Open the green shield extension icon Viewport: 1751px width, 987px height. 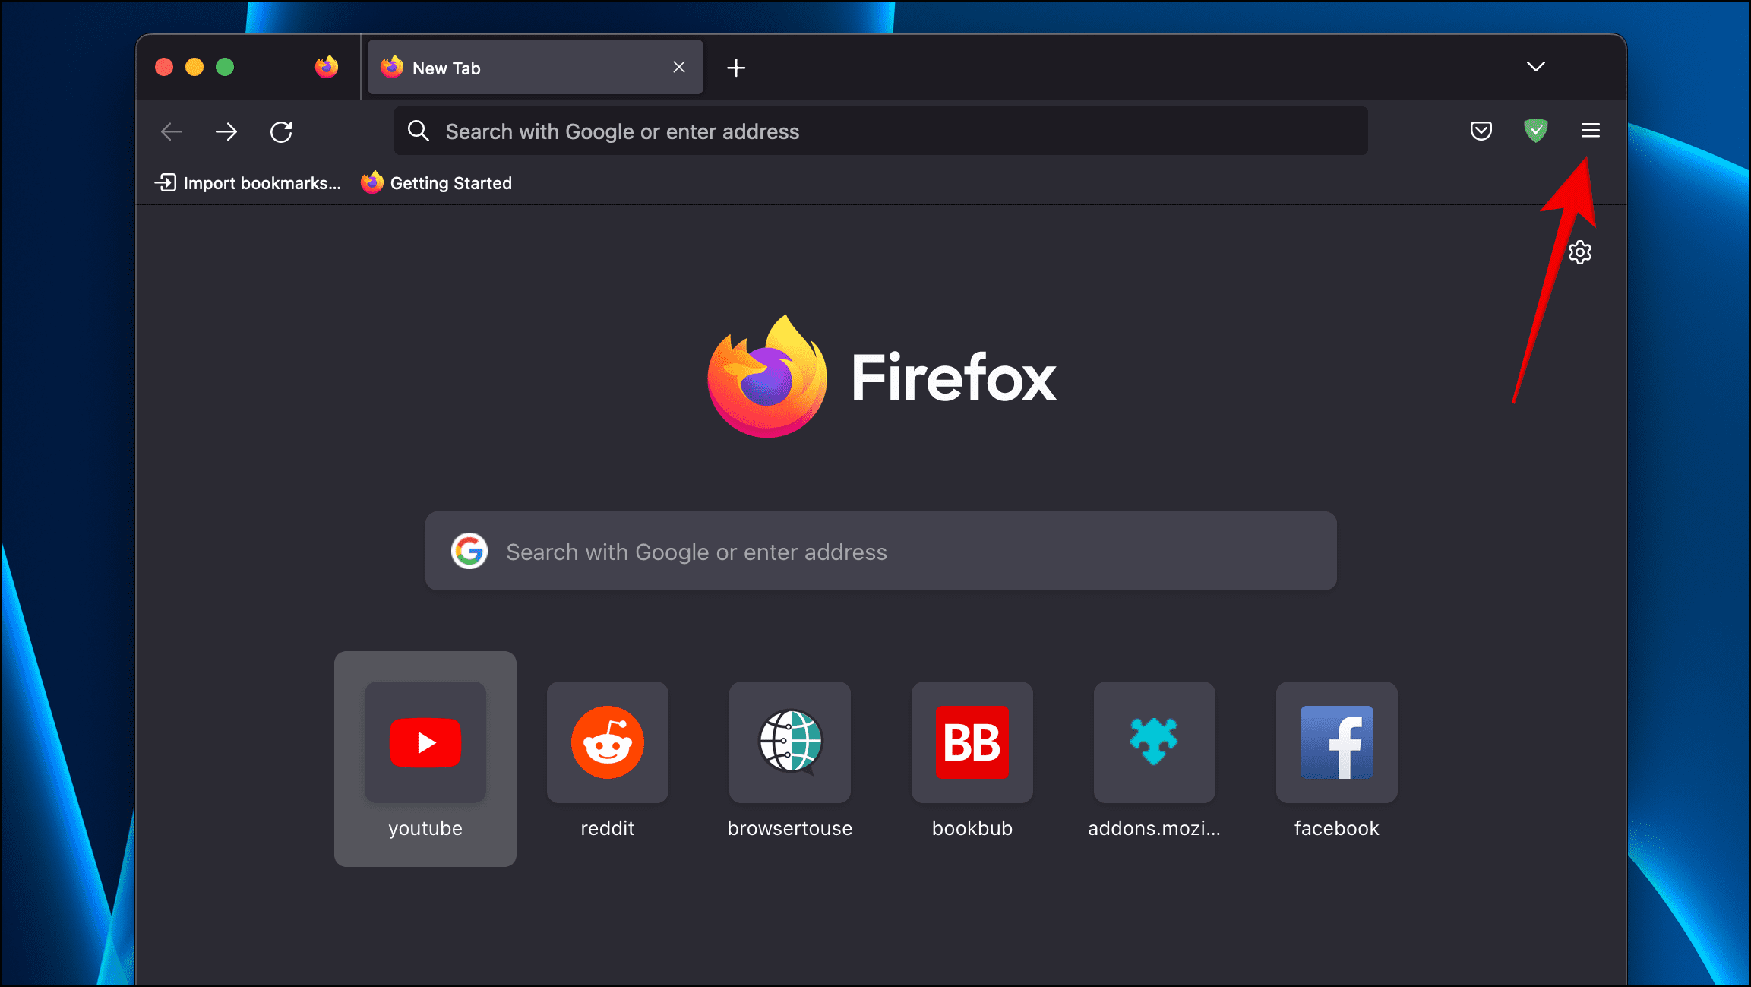(x=1535, y=131)
